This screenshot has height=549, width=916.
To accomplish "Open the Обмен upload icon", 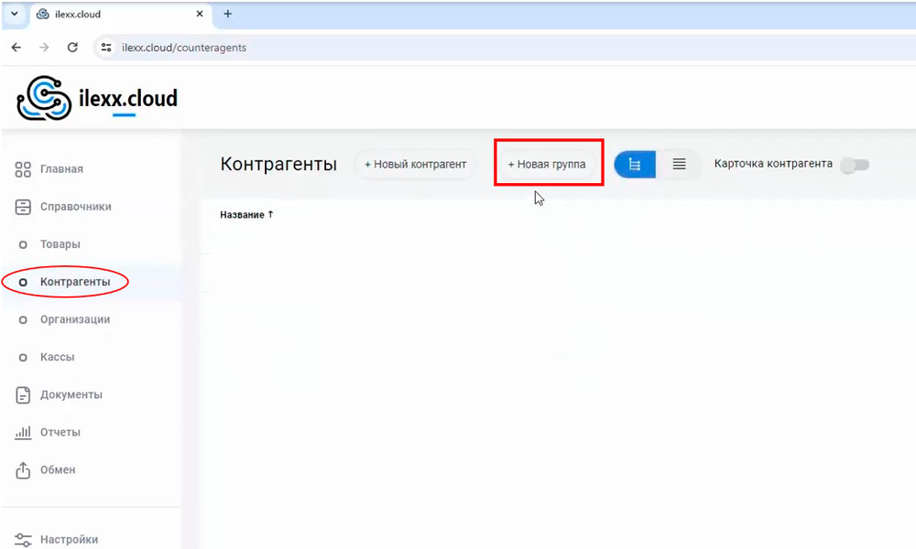I will click(24, 470).
